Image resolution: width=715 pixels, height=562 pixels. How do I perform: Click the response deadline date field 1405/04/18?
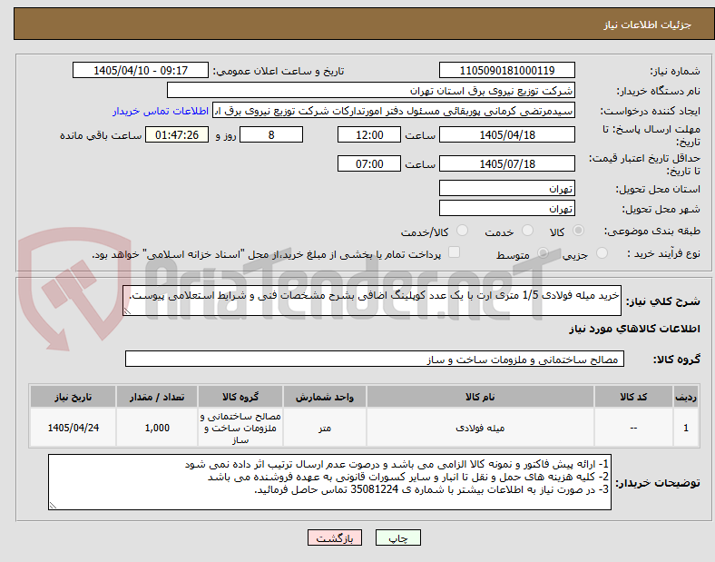point(507,135)
